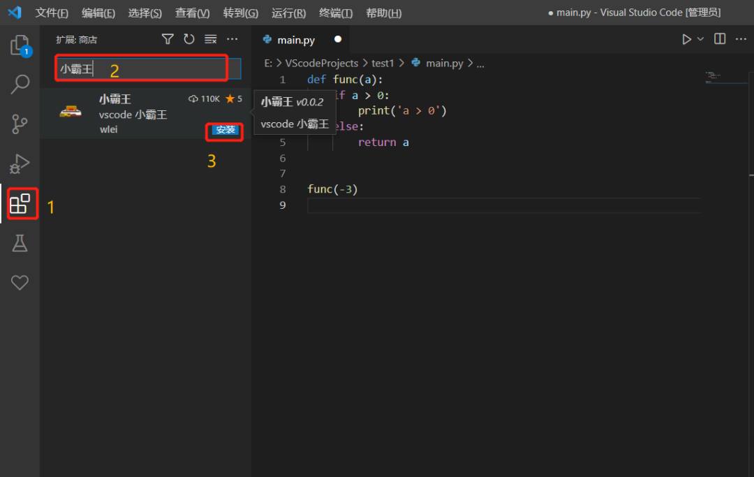
Task: Click the func(-3) call line
Action: [332, 189]
